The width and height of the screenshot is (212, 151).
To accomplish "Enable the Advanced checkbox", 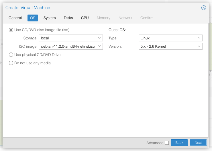I will tap(167, 143).
